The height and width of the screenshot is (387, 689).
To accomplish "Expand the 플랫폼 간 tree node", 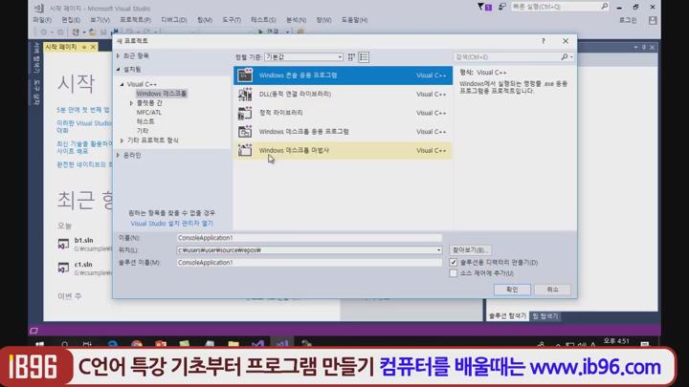I will point(131,103).
